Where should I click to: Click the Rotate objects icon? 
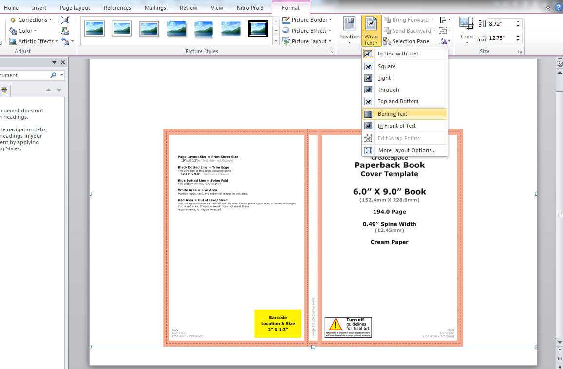(445, 41)
